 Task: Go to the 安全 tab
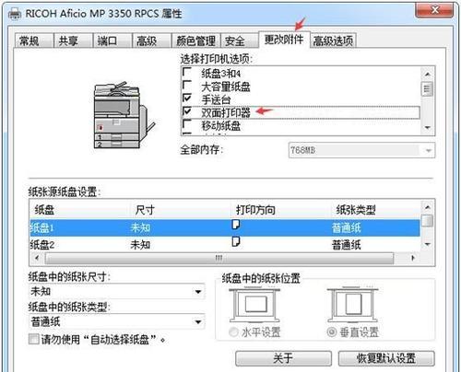pos(239,41)
